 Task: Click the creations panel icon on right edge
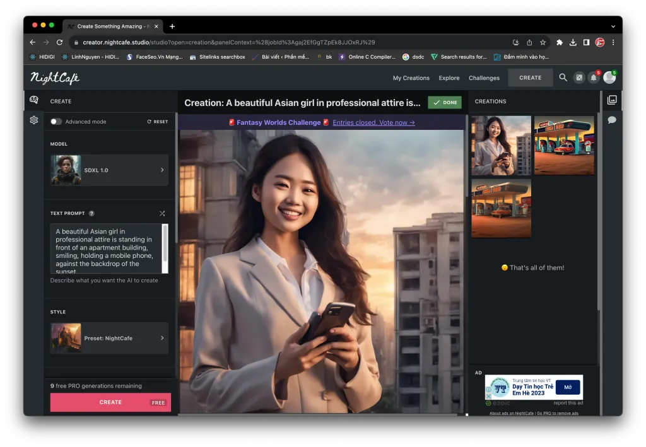[612, 100]
